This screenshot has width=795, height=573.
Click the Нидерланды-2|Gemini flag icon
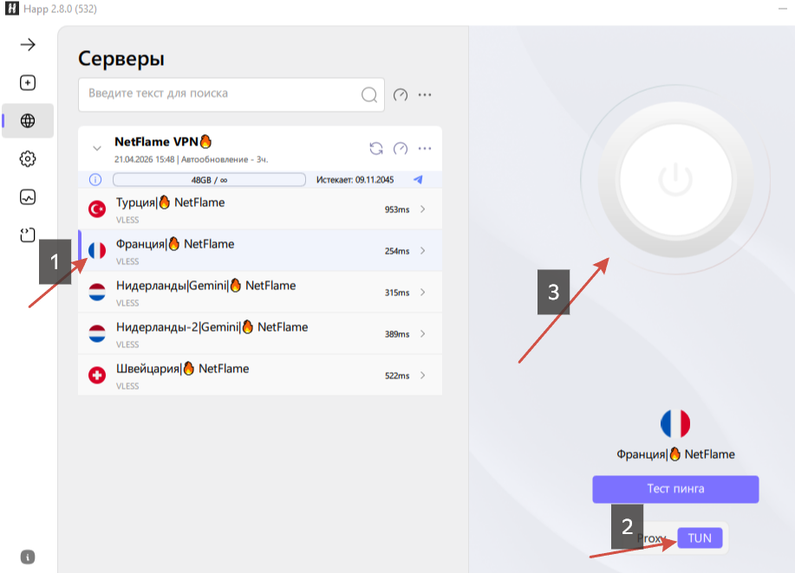pos(97,333)
